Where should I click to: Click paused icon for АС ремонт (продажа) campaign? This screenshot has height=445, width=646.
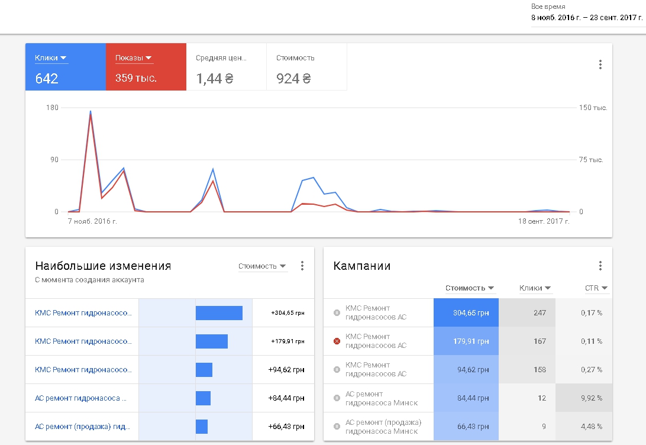[337, 427]
